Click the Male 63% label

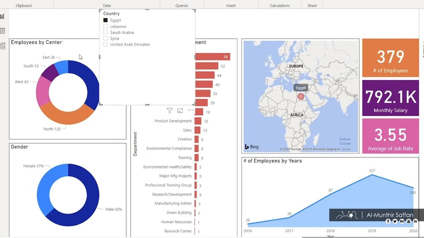[x=113, y=209]
